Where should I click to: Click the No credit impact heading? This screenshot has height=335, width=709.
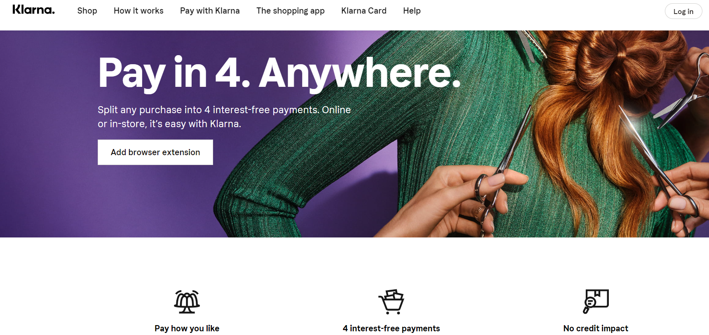(x=596, y=328)
